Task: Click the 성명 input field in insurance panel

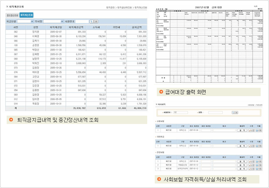Action: pos(215,112)
